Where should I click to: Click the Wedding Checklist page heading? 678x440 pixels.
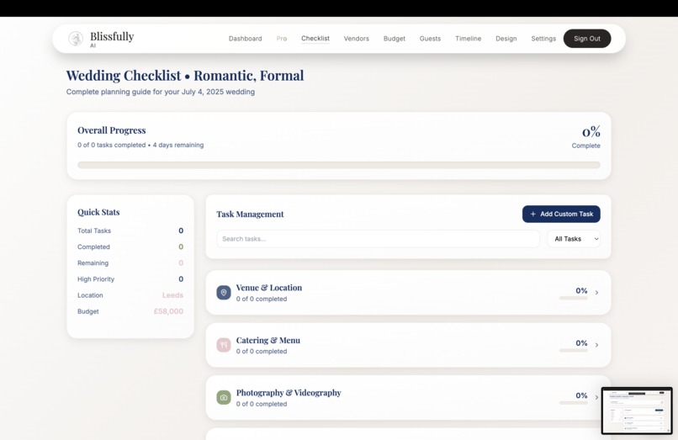[x=185, y=76]
